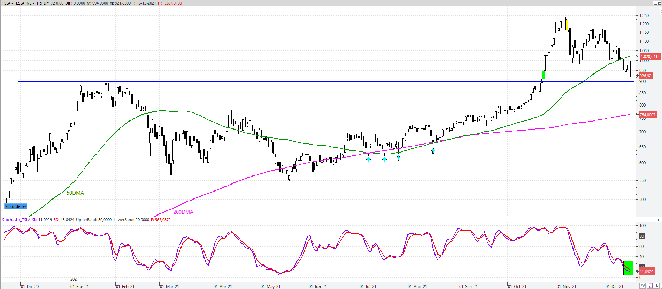Click 'F: 16-12-2021' date in header

click(x=144, y=3)
